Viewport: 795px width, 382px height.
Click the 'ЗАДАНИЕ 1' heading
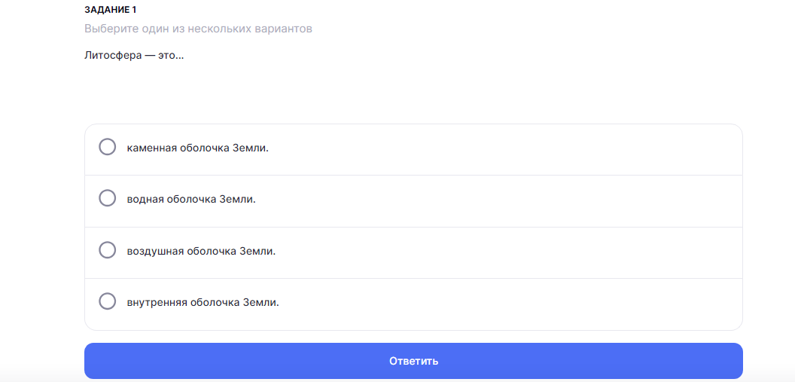click(110, 10)
